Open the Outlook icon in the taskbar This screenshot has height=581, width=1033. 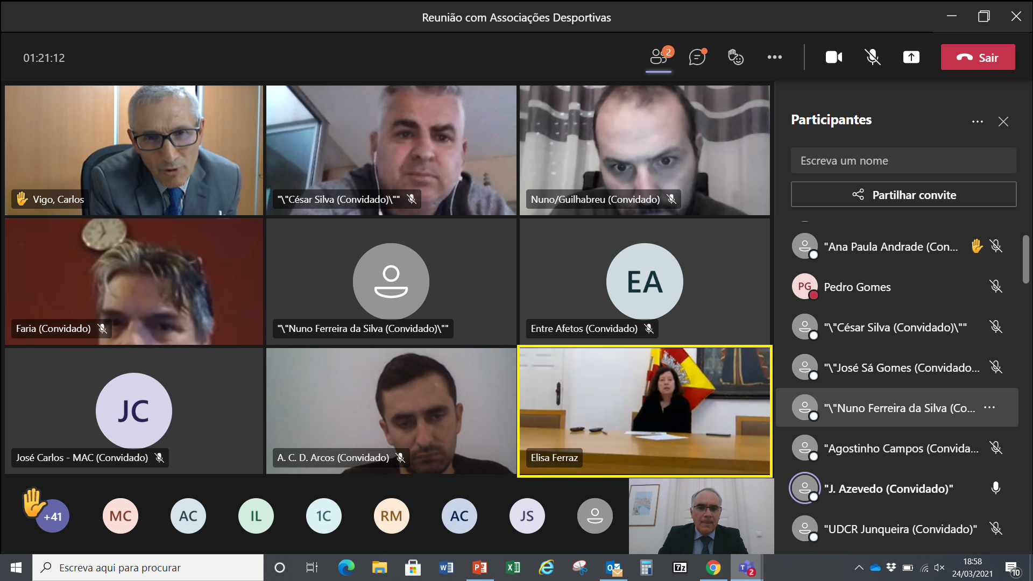tap(613, 568)
